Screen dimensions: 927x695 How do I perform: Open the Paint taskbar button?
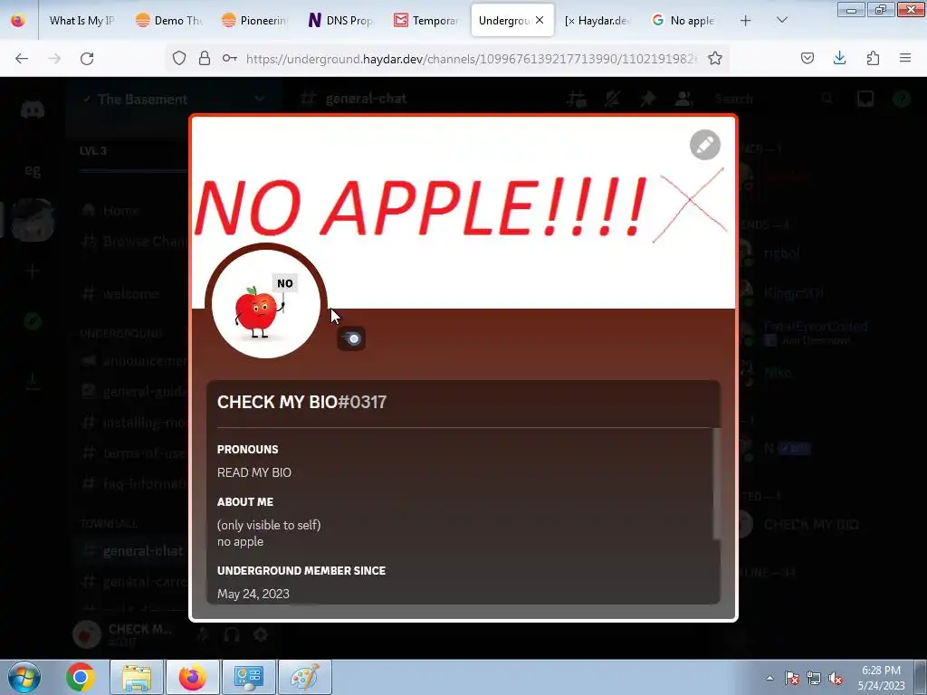(x=305, y=677)
